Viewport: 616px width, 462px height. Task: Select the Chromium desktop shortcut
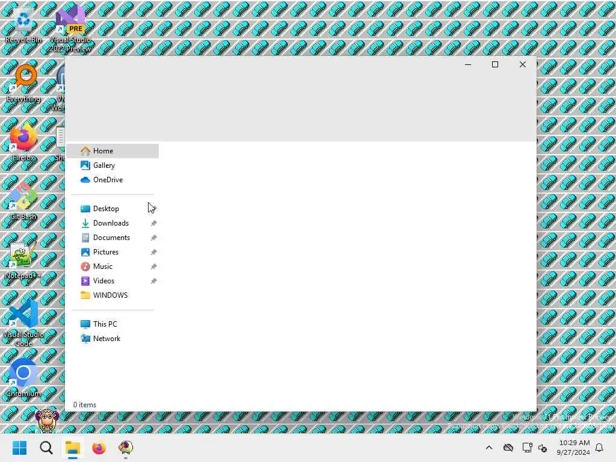(x=23, y=378)
